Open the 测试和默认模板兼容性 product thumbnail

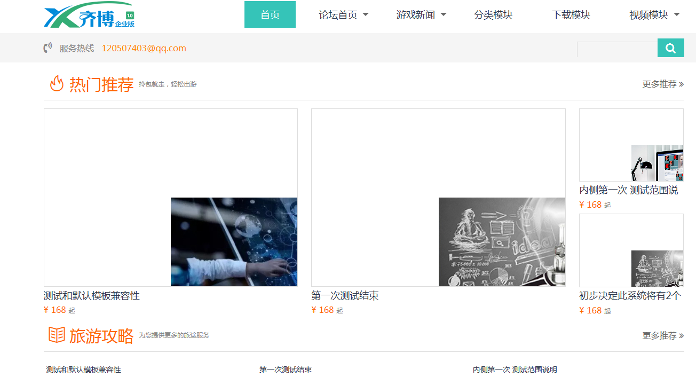tap(234, 242)
